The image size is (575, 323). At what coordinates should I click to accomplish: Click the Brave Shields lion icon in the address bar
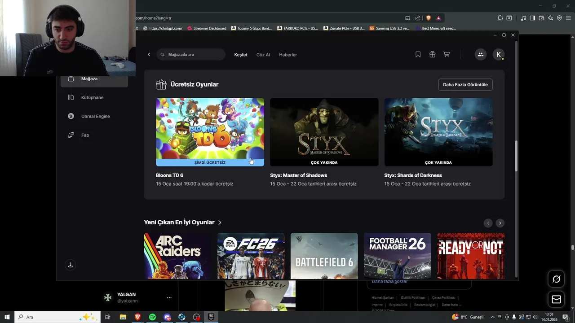coord(429,18)
